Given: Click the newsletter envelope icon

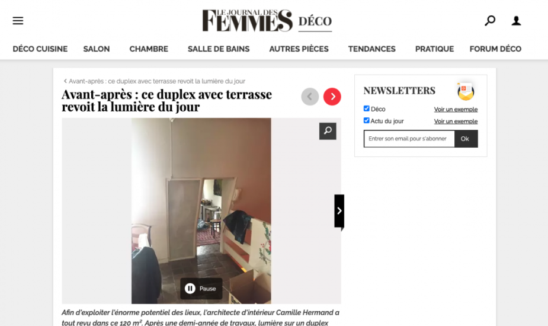Looking at the screenshot, I should click(466, 91).
